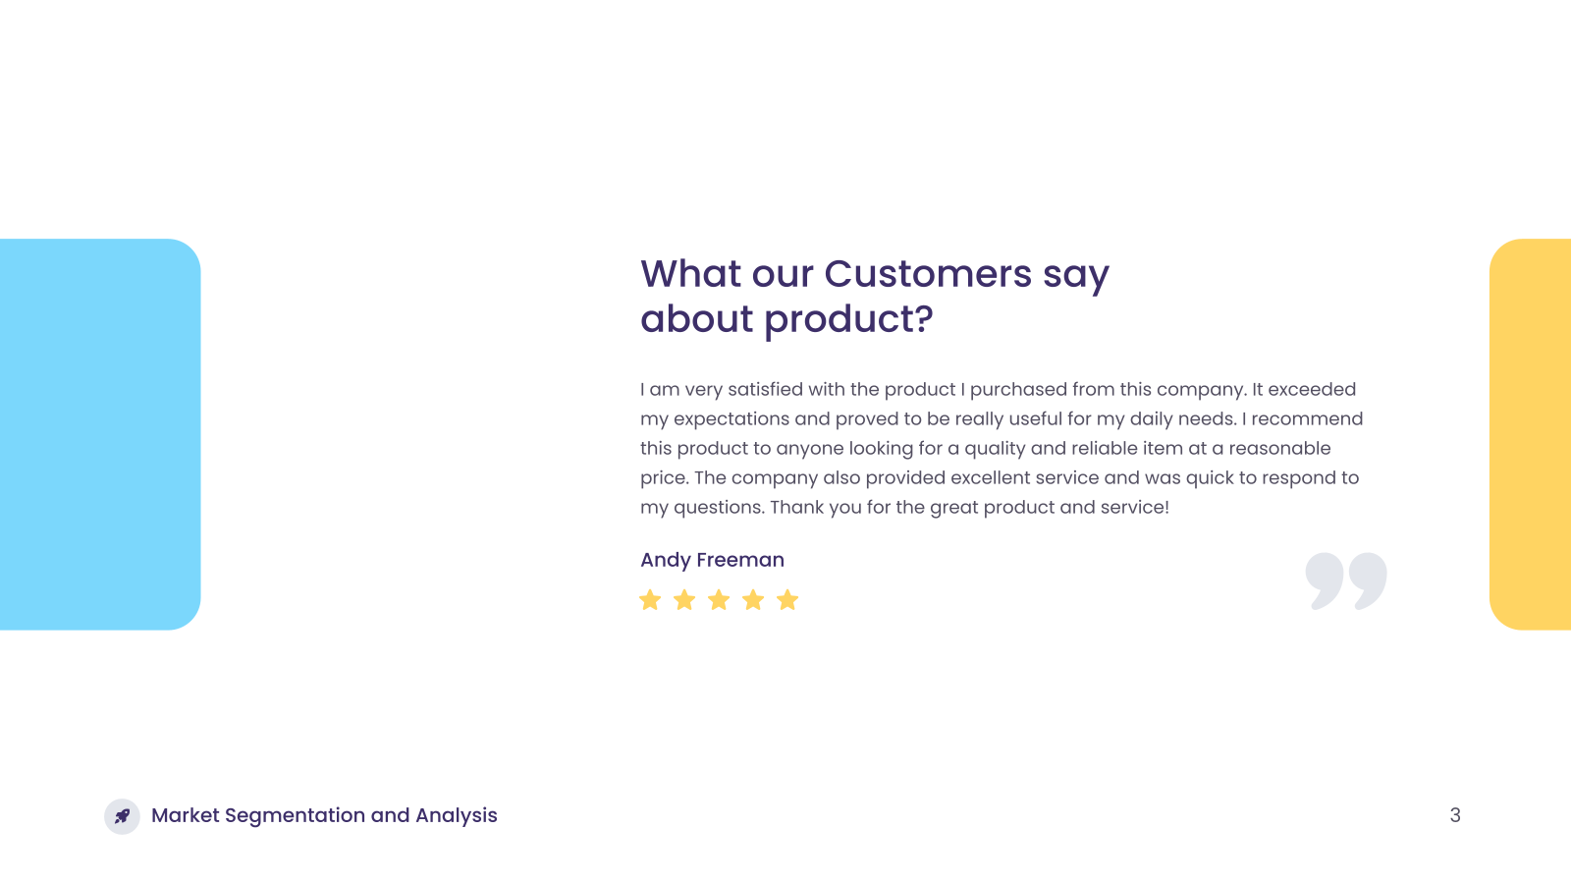Select the line starting 'my questions. Thank you'
1571x884 pixels.
coord(904,508)
